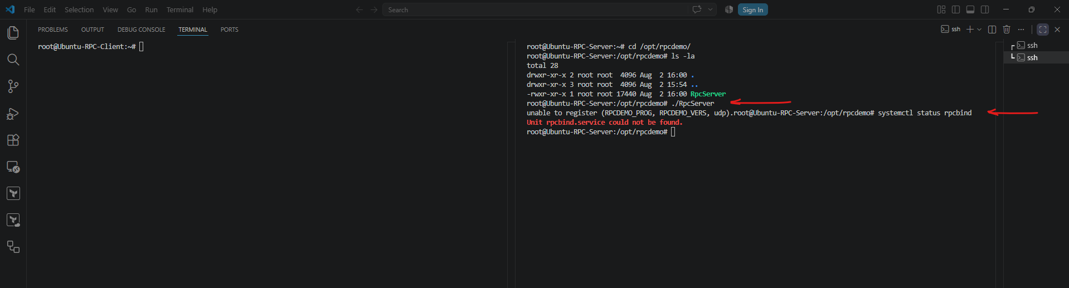Open the Terminal menu
This screenshot has height=288, width=1069.
179,9
